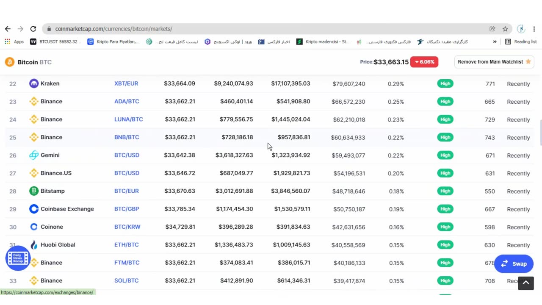Click the Gemini exchange logo
The image size is (542, 305).
coord(34,155)
